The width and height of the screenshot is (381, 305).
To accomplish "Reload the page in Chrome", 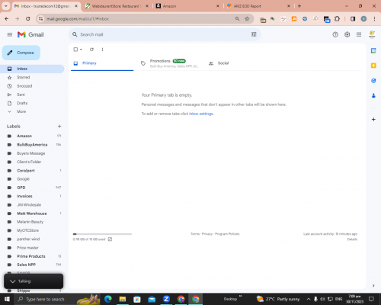I will 28,18.
